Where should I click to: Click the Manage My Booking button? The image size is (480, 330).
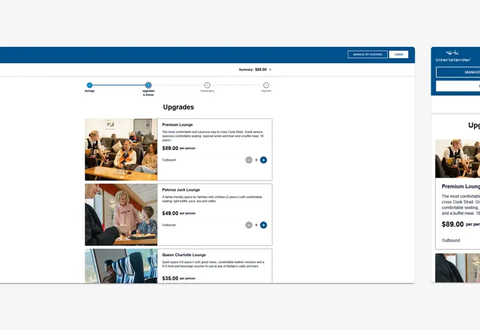point(367,55)
